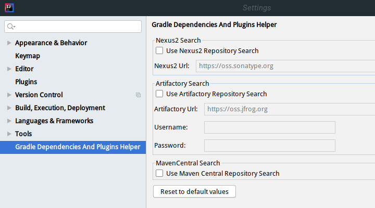Viewport: 375px width, 208px height.
Task: Select the Version Control category label
Action: click(x=39, y=95)
